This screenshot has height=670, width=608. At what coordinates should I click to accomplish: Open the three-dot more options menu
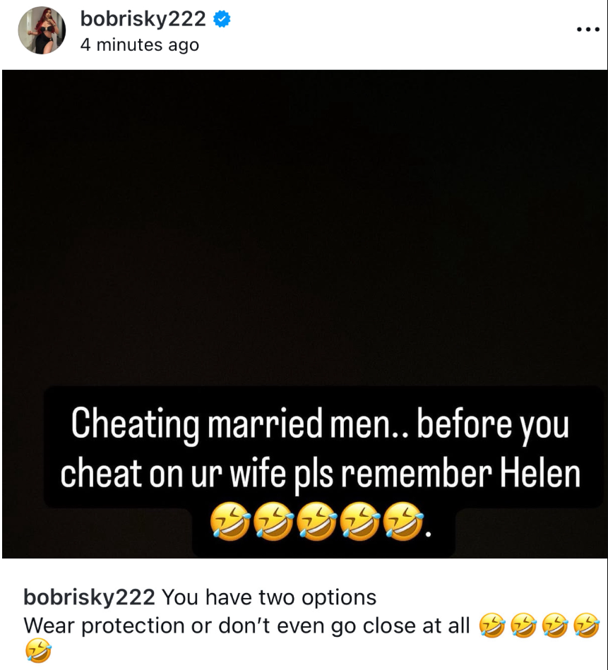coord(588,30)
